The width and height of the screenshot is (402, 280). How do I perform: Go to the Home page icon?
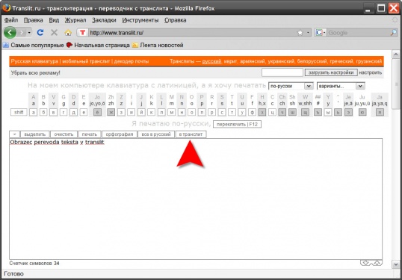coord(68,33)
